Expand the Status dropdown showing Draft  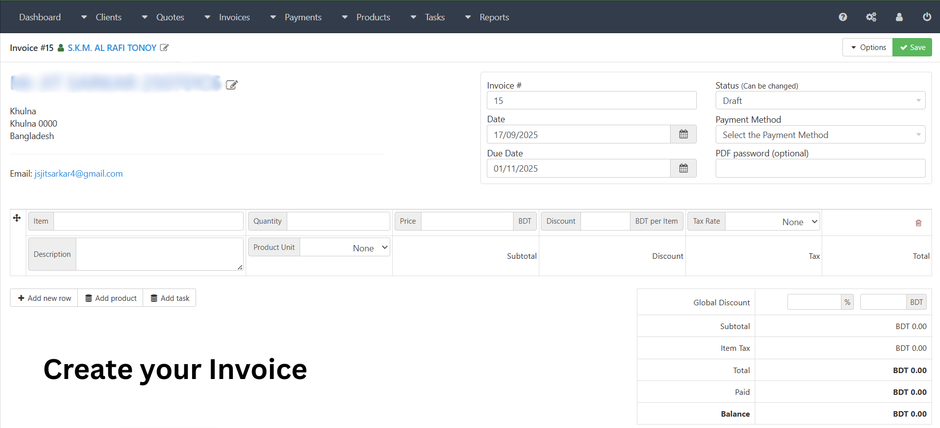click(820, 101)
